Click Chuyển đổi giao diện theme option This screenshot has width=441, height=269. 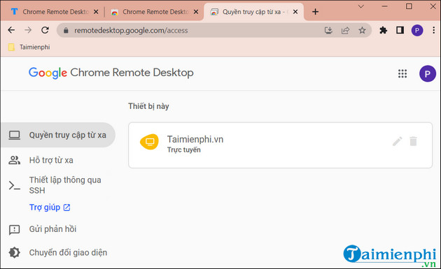68,252
